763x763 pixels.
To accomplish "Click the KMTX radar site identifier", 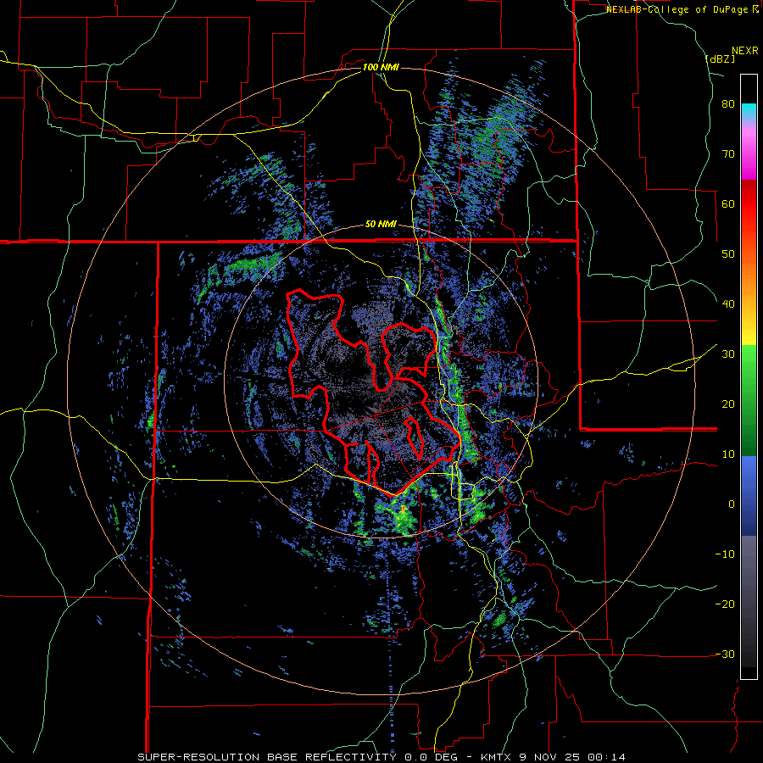I will (497, 757).
